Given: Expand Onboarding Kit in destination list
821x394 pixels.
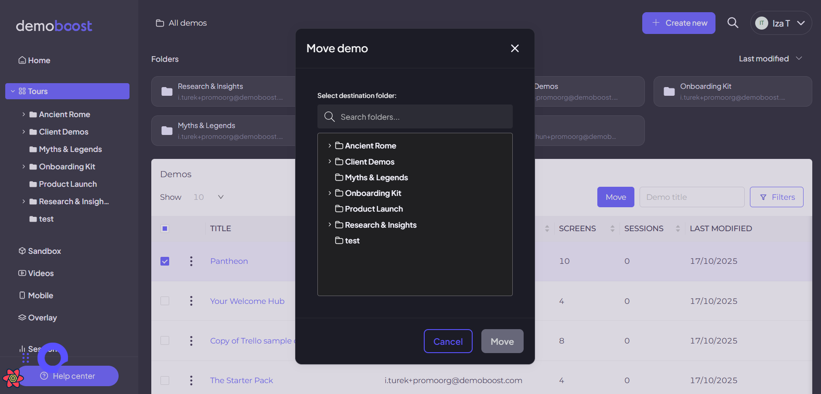Looking at the screenshot, I should tap(330, 193).
